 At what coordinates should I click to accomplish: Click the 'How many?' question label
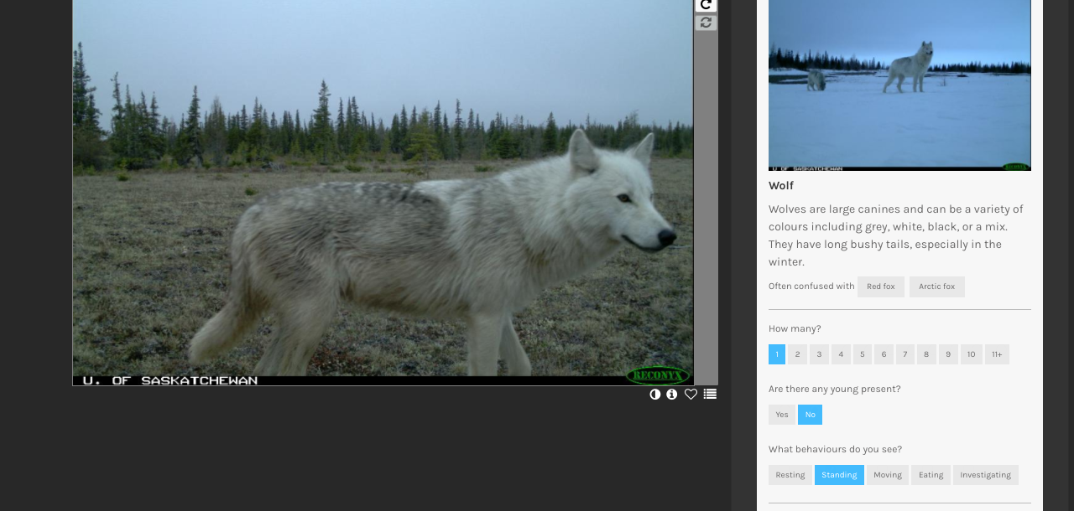[795, 328]
